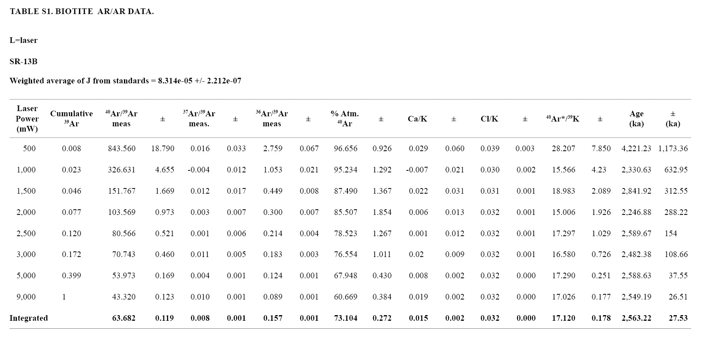Screen dimensions: 709x338
Task: Select the integrated age value 2,563.22
Action: click(x=636, y=318)
